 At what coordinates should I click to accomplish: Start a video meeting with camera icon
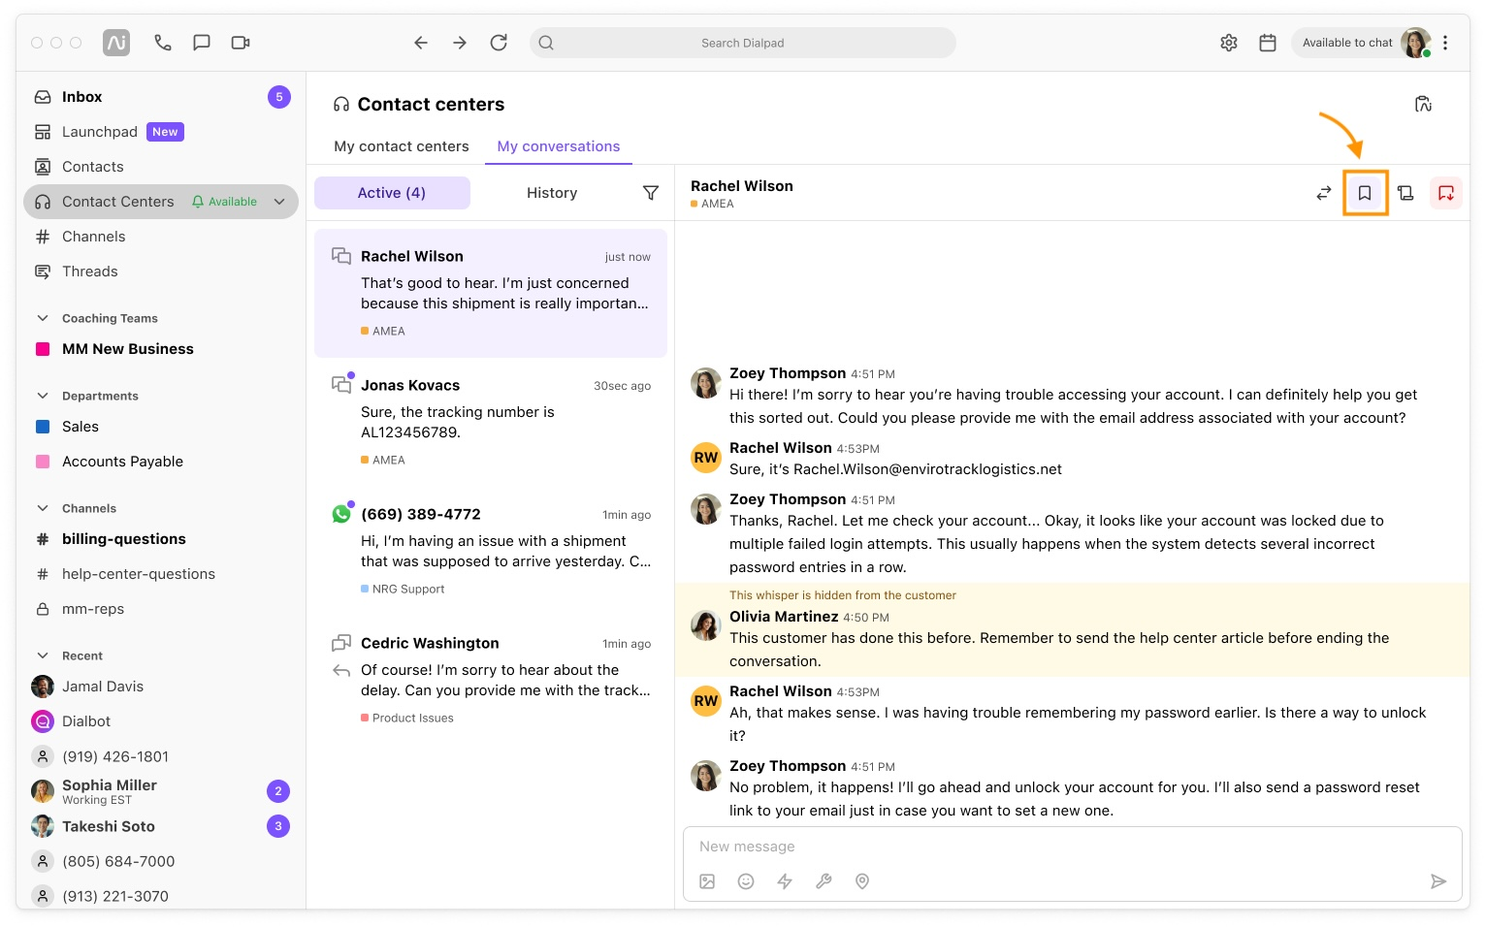pos(241,43)
